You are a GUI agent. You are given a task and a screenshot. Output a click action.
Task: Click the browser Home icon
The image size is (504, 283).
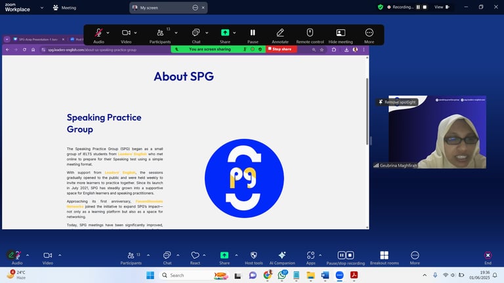tap(33, 50)
